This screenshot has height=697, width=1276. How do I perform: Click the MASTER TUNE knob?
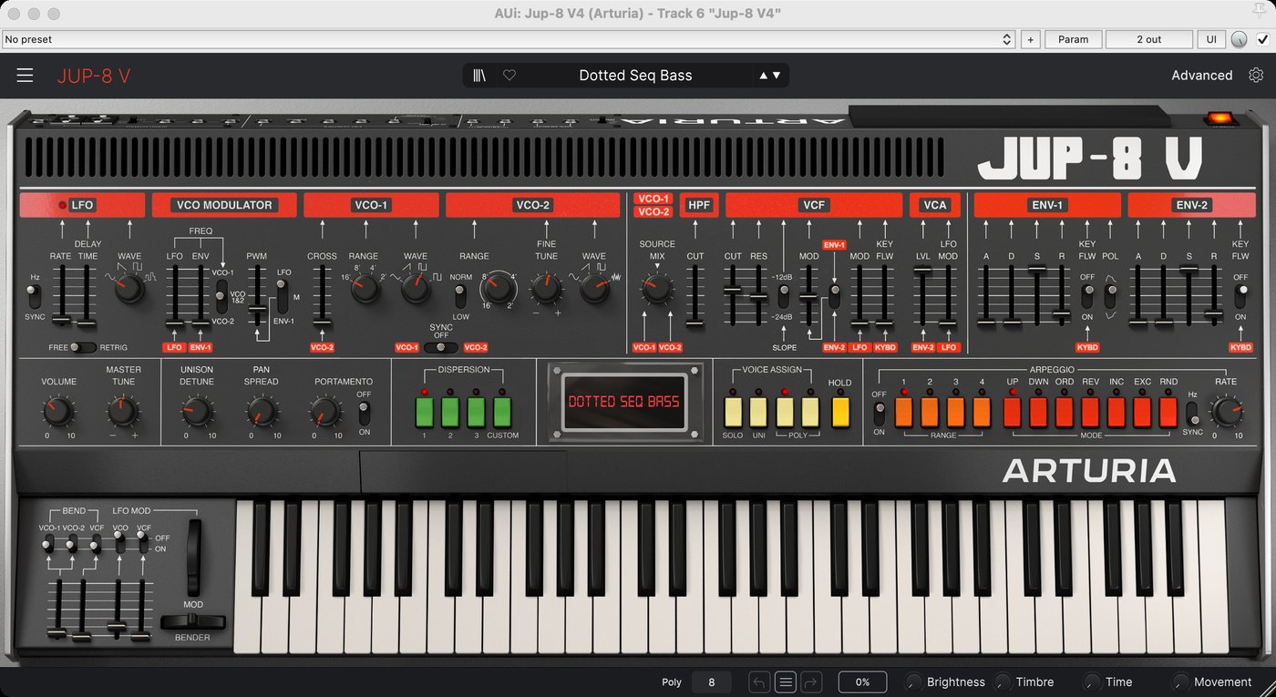click(x=123, y=412)
